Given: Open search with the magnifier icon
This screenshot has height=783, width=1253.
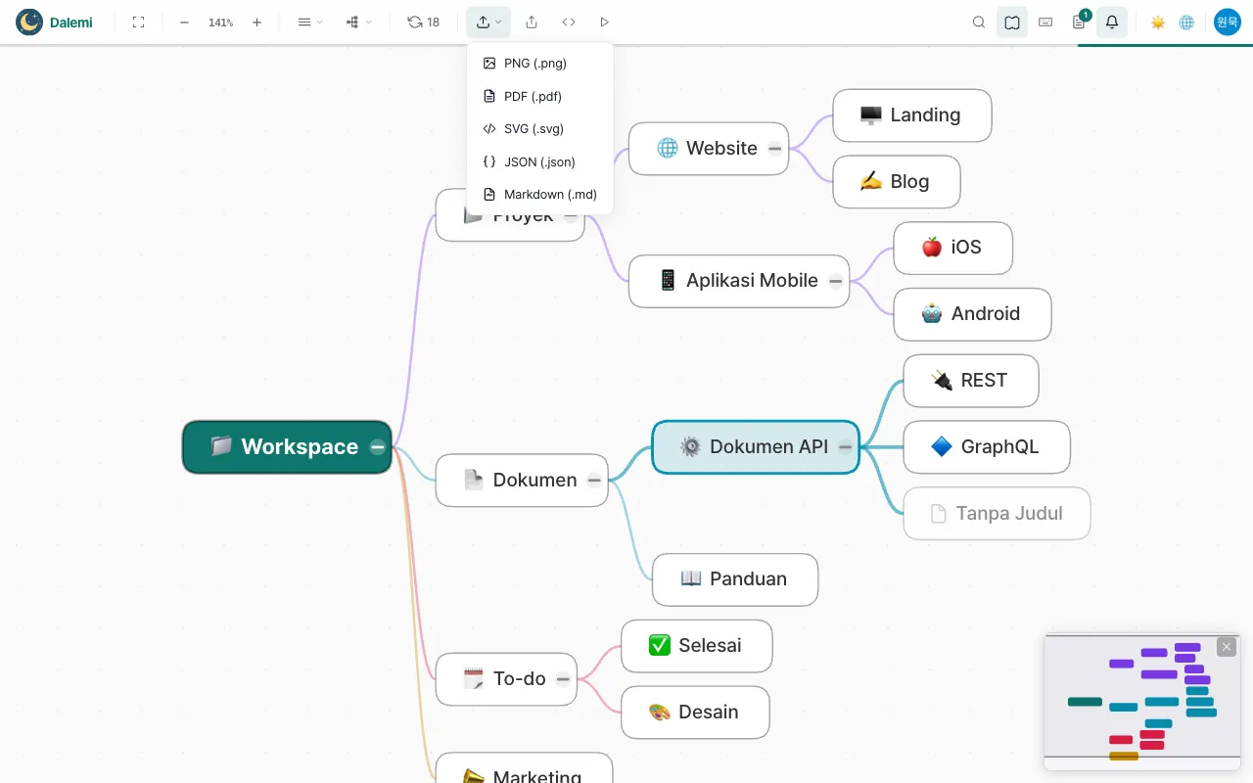Looking at the screenshot, I should click(x=979, y=22).
